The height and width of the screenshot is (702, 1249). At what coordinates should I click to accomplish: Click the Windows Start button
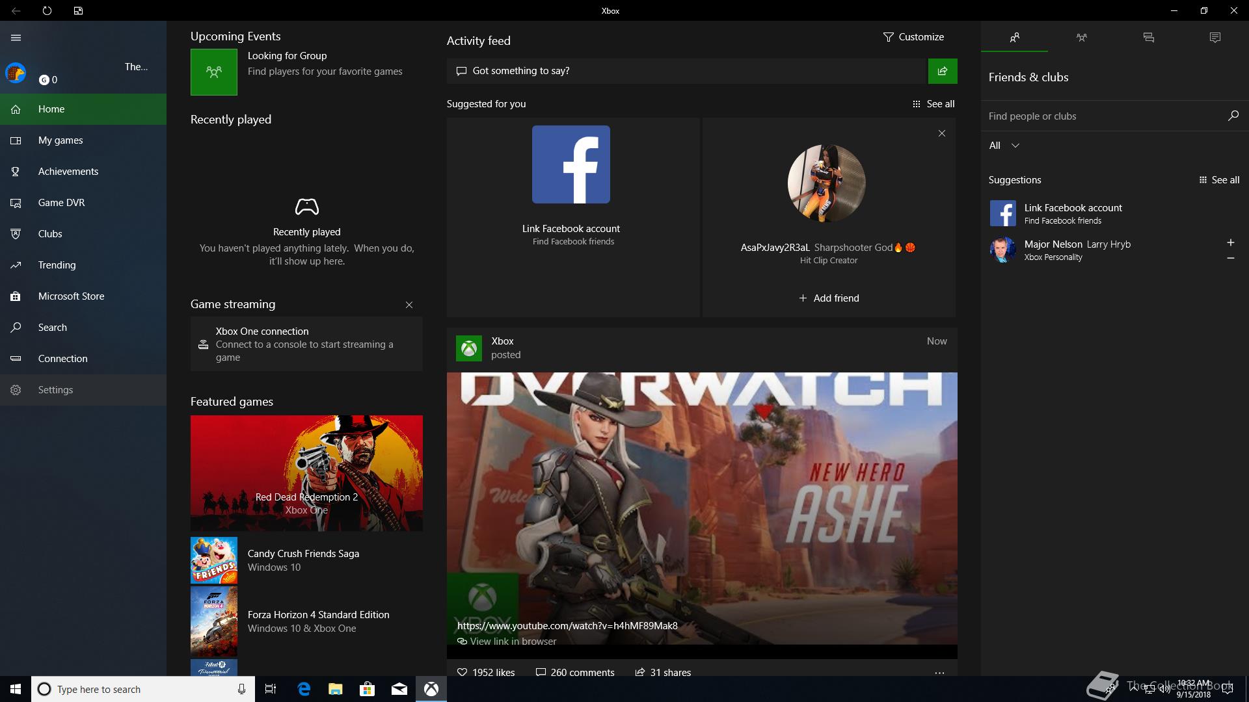tap(16, 689)
